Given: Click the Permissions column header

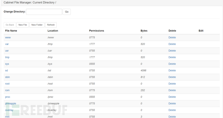Looking at the screenshot, I should pyautogui.click(x=97, y=31).
